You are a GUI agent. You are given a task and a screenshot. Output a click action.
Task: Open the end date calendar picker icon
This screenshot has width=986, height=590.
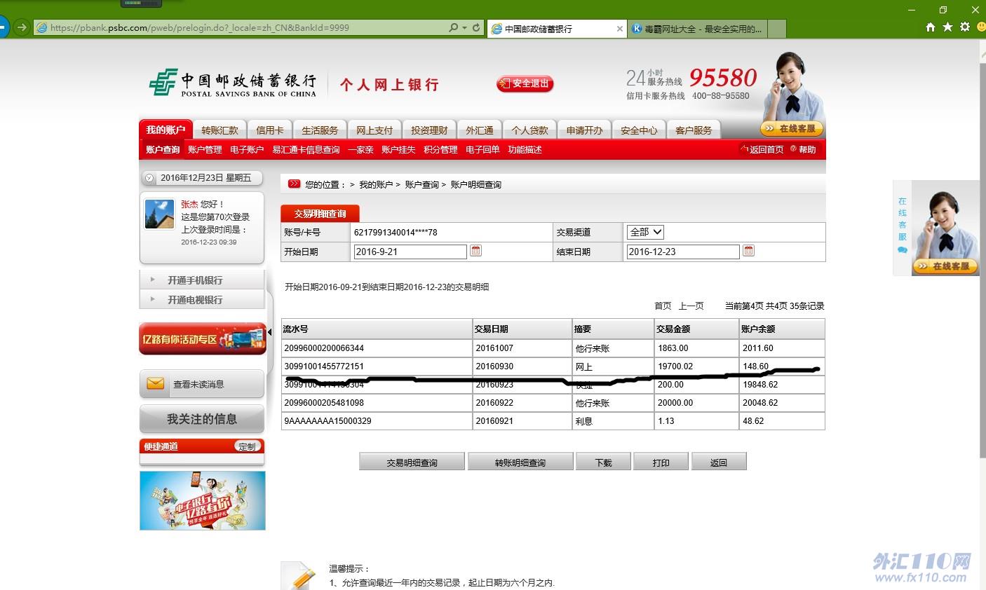[x=748, y=251]
